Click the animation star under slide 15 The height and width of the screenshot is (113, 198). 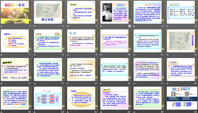click(x=68, y=83)
